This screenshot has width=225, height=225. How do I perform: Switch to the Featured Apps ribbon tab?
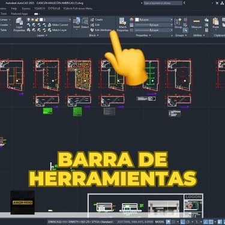[19, 14]
